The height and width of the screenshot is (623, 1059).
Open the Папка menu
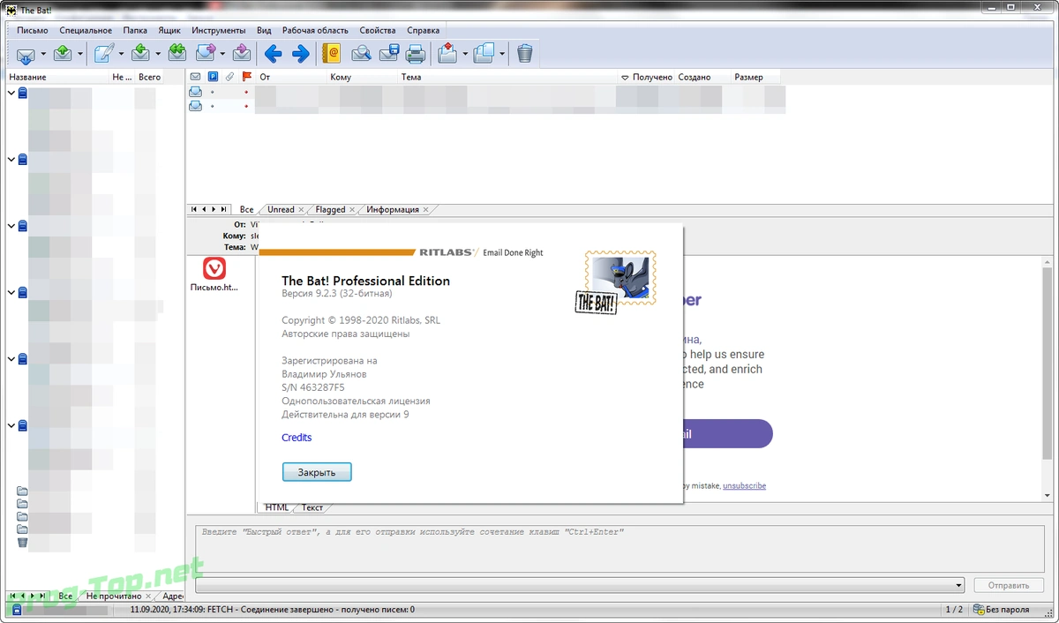point(135,30)
